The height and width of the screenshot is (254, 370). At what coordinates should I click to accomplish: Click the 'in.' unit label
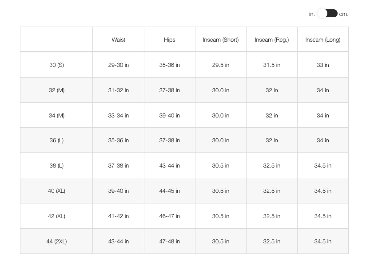(312, 14)
